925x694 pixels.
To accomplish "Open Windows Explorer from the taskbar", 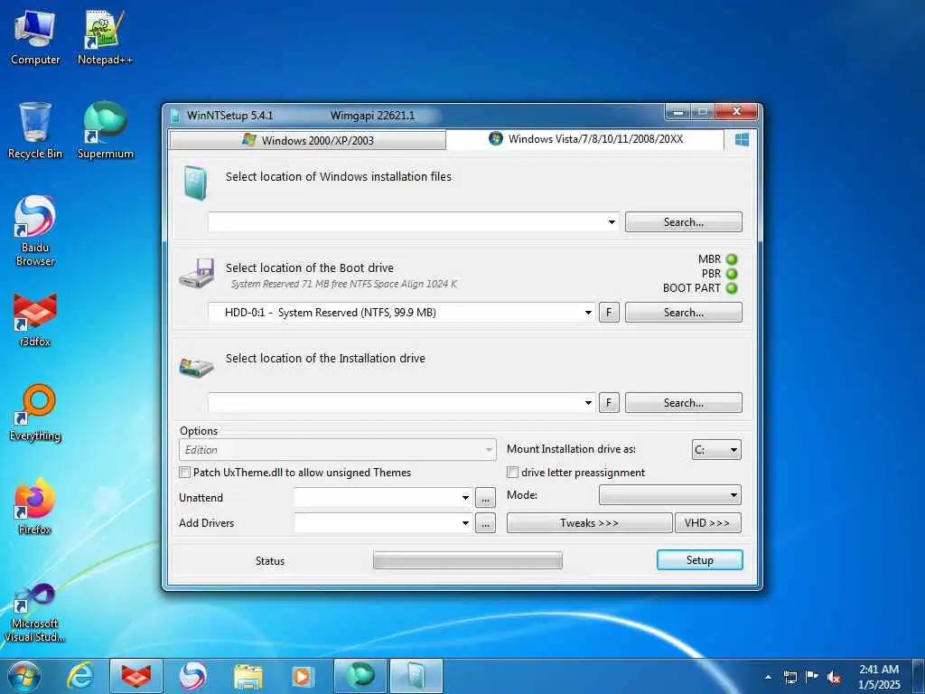I will coord(248,676).
